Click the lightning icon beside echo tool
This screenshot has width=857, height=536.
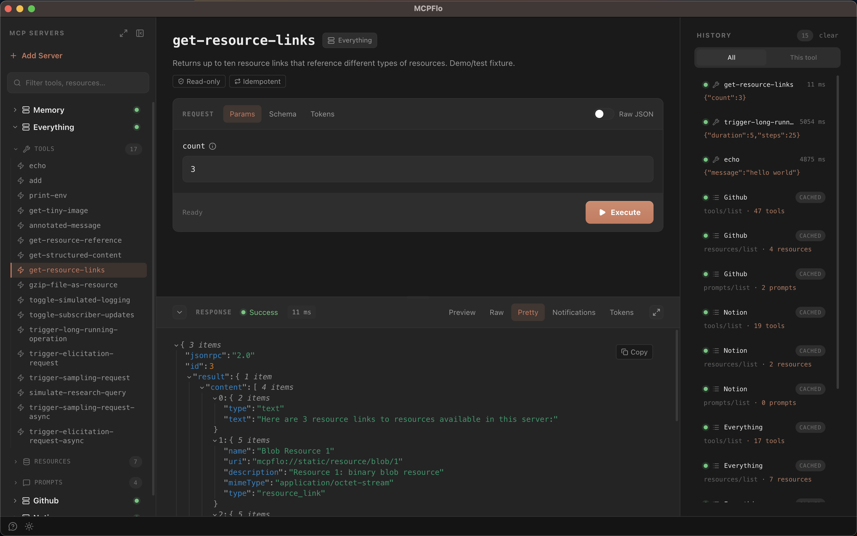click(21, 165)
